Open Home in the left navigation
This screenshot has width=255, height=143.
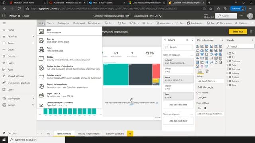point(11,30)
